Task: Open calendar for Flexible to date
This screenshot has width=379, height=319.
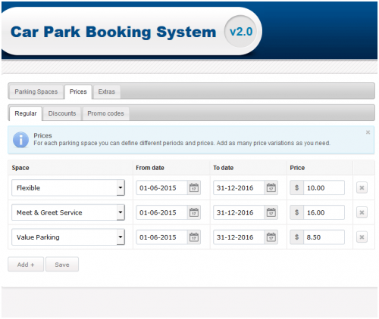Action: pyautogui.click(x=271, y=187)
